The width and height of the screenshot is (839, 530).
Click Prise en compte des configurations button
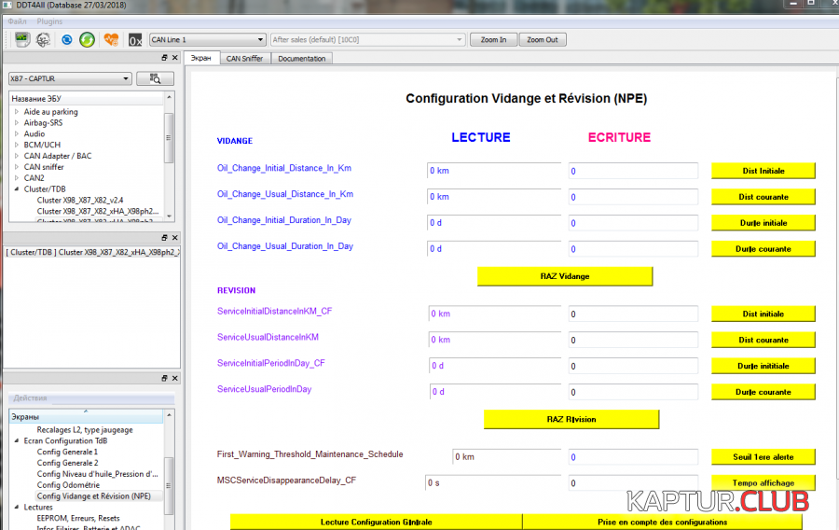[x=662, y=522]
